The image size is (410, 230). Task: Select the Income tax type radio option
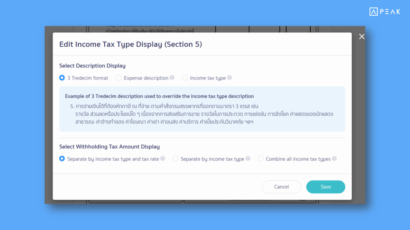pos(185,78)
